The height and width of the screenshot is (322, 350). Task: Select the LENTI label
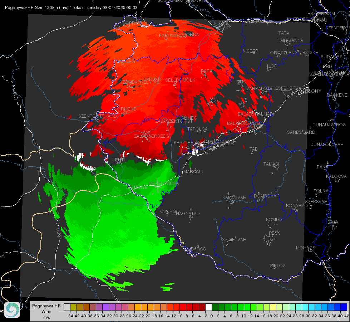pyautogui.click(x=119, y=160)
